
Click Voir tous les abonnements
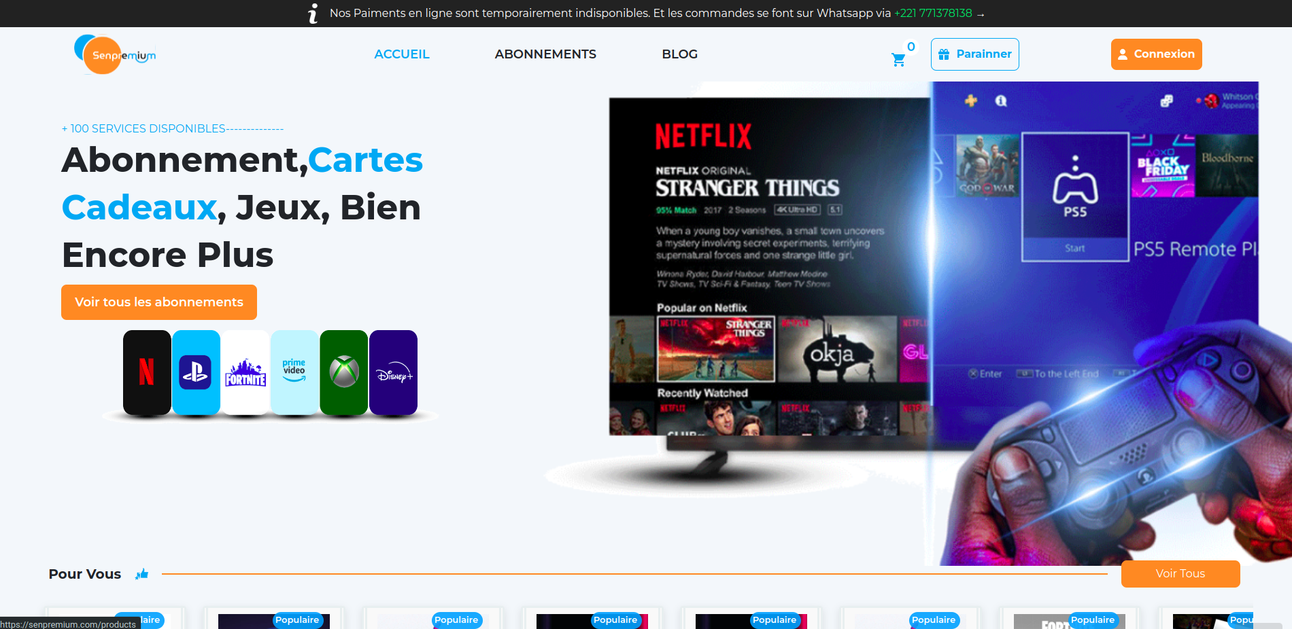(x=158, y=302)
